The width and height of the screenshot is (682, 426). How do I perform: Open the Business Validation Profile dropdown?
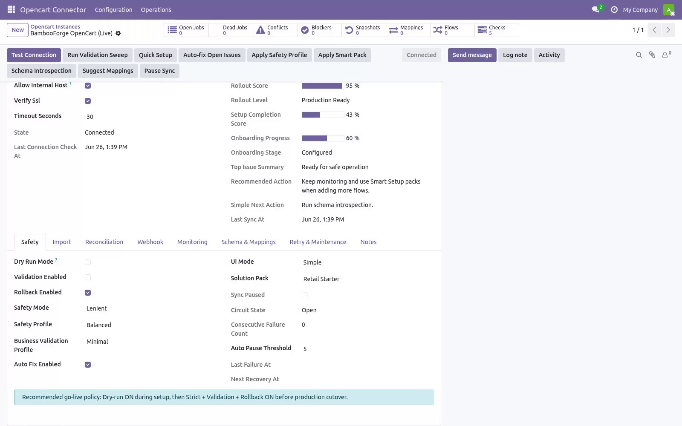click(x=150, y=342)
